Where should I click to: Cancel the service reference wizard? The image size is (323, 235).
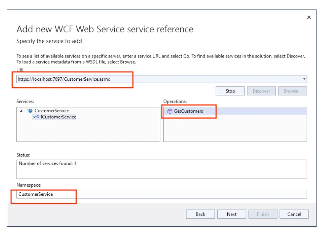click(x=294, y=214)
